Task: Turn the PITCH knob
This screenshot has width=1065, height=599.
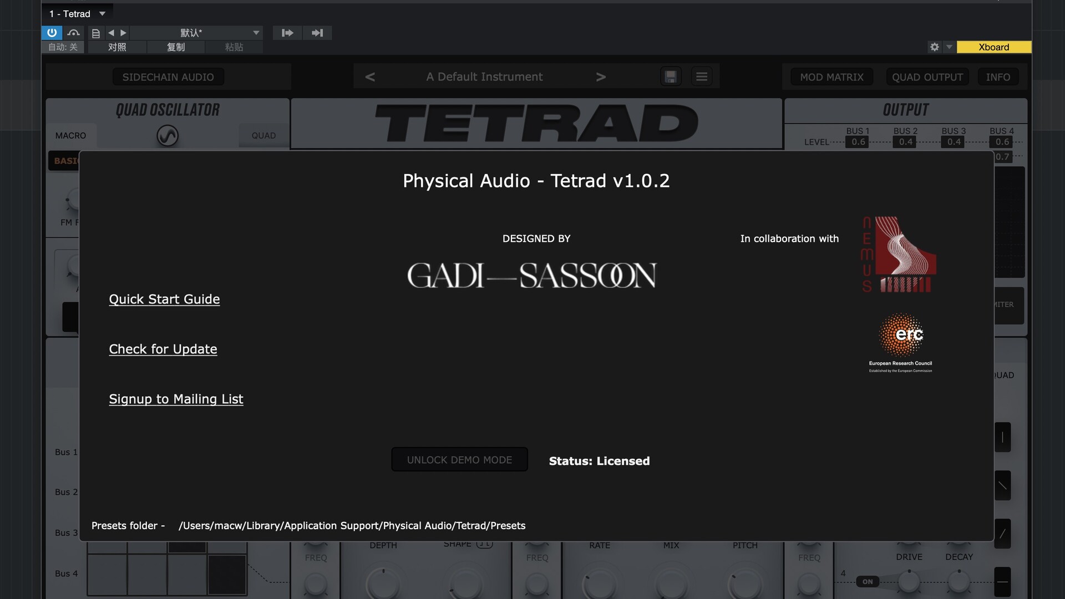Action: 745,585
